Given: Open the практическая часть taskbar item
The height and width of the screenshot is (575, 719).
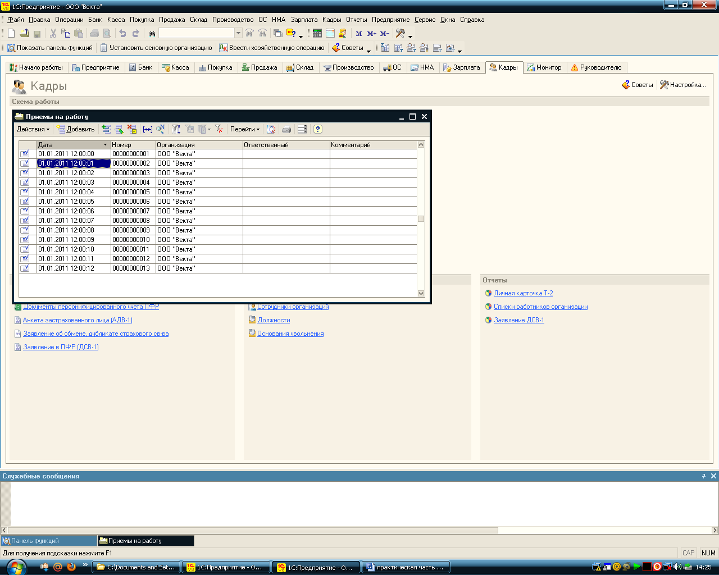Looking at the screenshot, I should pos(406,567).
